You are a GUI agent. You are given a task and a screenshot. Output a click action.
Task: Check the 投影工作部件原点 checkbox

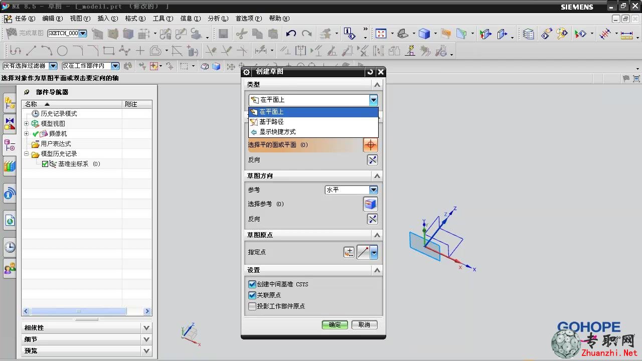coord(252,306)
